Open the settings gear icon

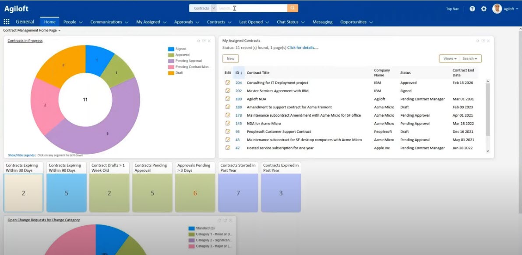pos(484,9)
